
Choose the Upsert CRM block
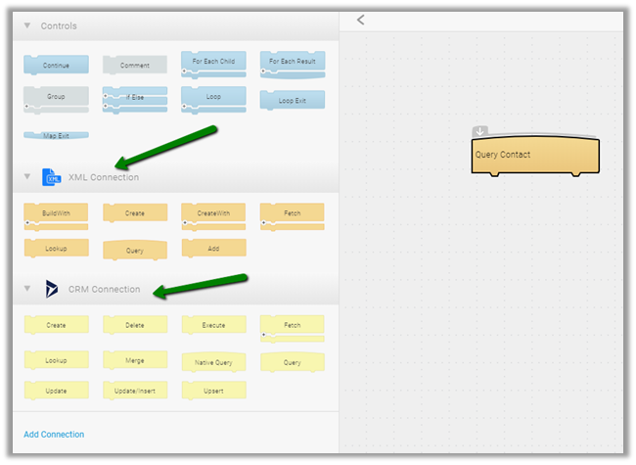point(213,391)
